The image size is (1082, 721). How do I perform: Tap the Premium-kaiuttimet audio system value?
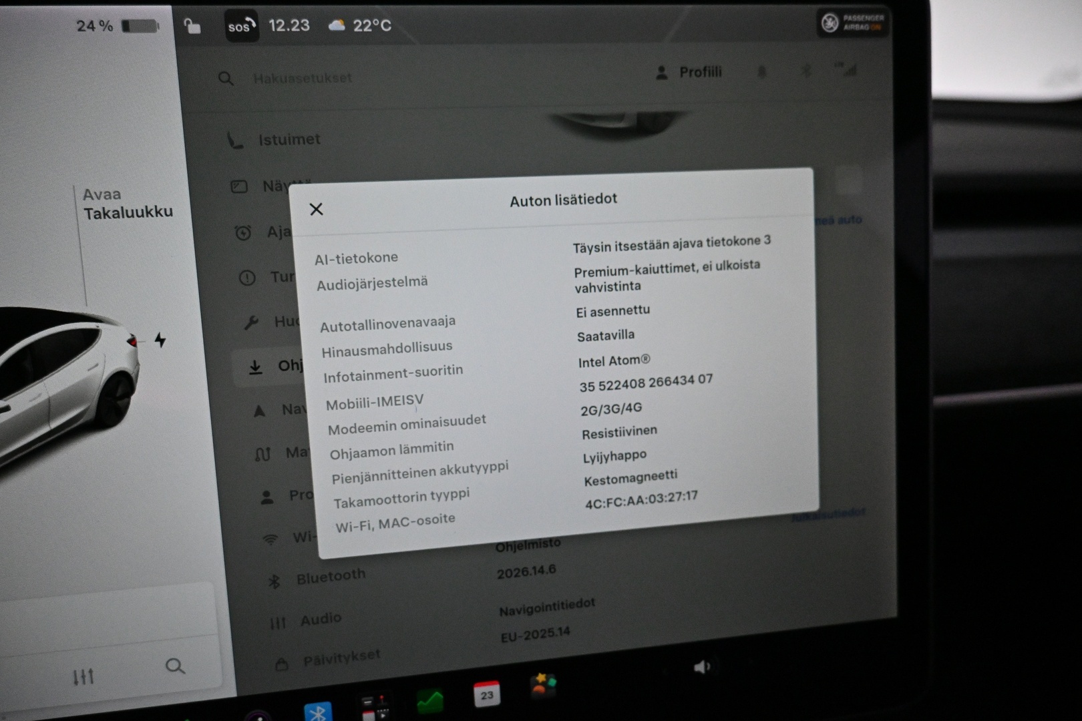coord(667,276)
